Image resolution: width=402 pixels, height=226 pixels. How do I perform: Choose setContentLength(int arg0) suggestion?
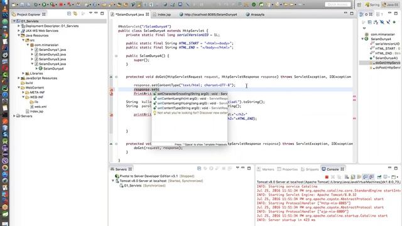point(190,99)
